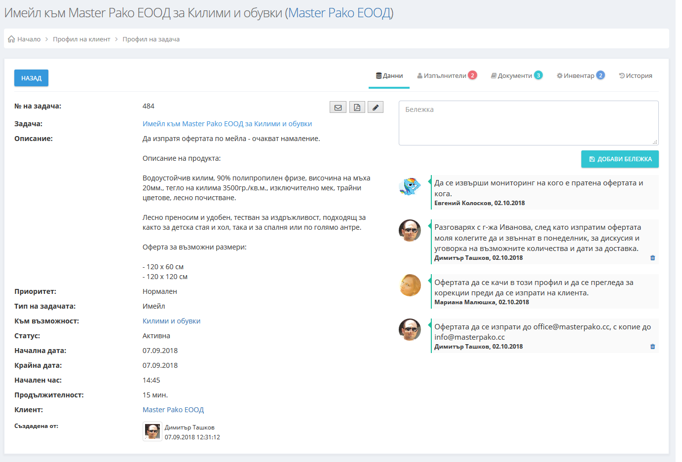Viewport: 682px width, 462px height.
Task: Click the creation timestamp 07.09.2018 12:31:12
Action: [x=192, y=437]
